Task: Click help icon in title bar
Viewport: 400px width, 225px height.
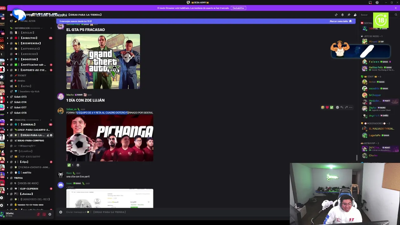Action: click(x=377, y=2)
